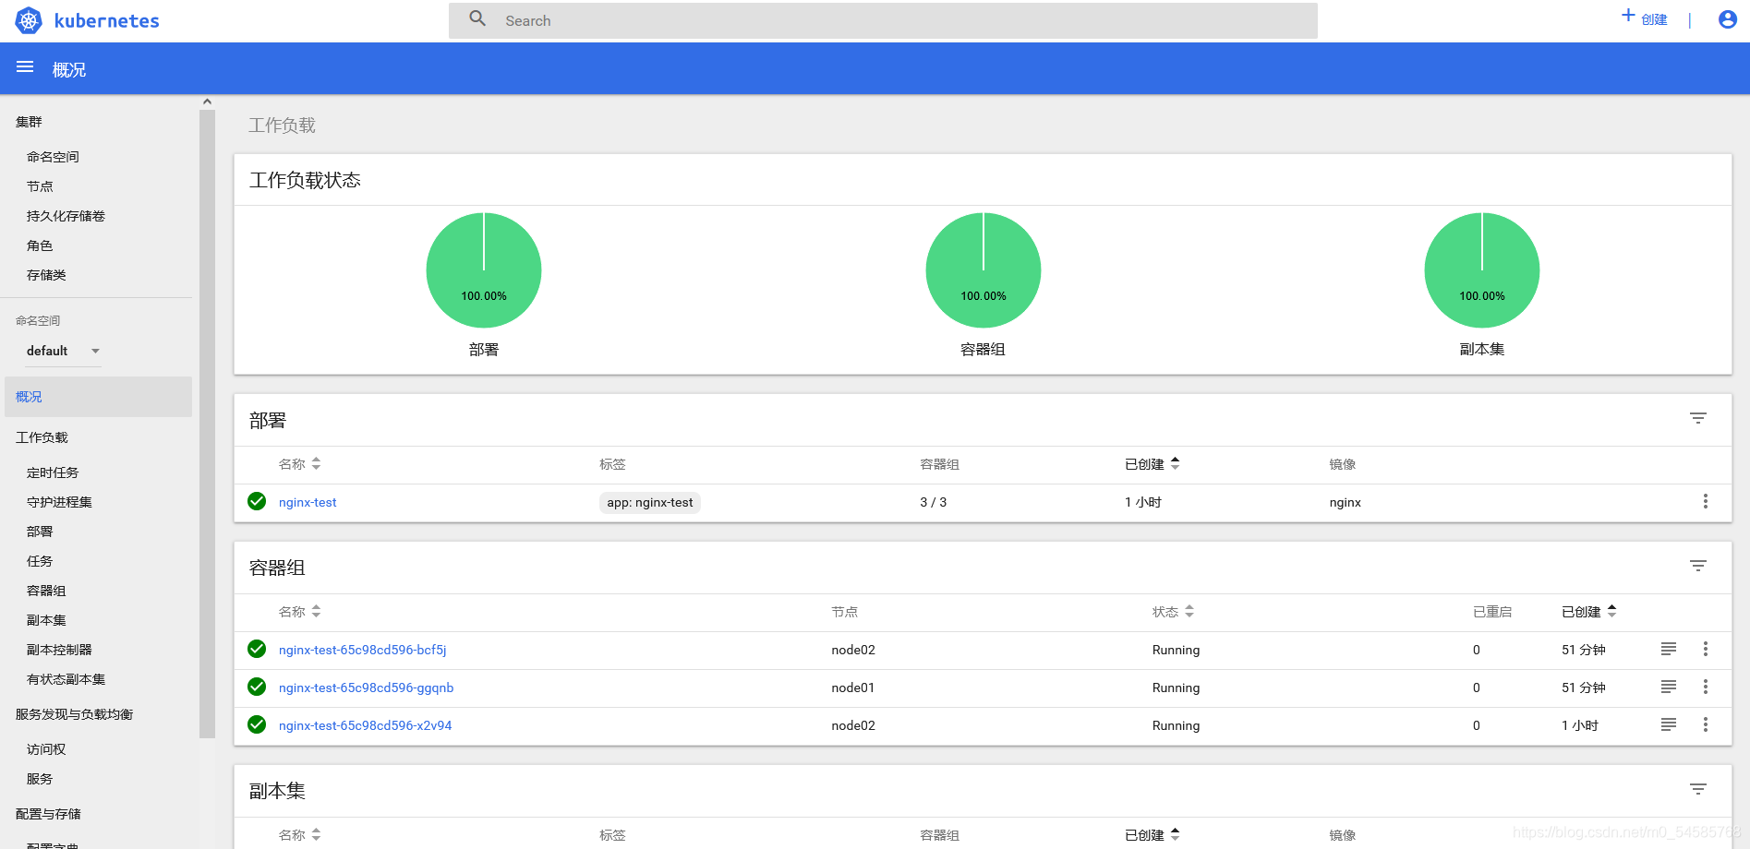The width and height of the screenshot is (1750, 849).
Task: Select 访问权 in sidebar
Action: 46,749
